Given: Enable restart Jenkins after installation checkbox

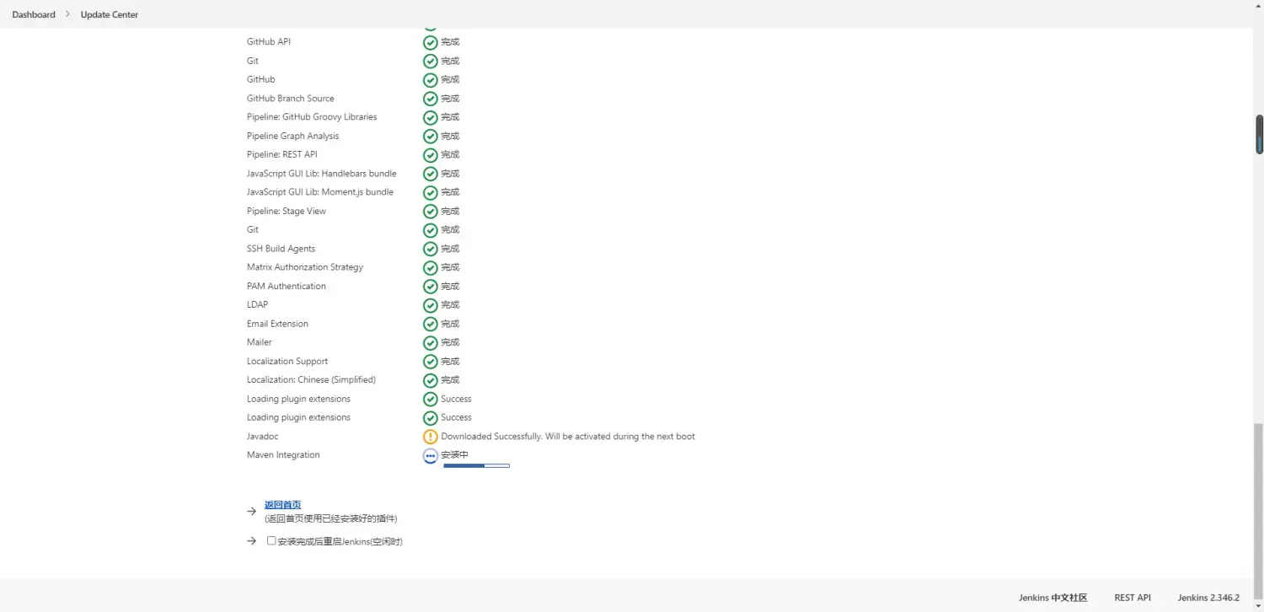Looking at the screenshot, I should pyautogui.click(x=271, y=540).
